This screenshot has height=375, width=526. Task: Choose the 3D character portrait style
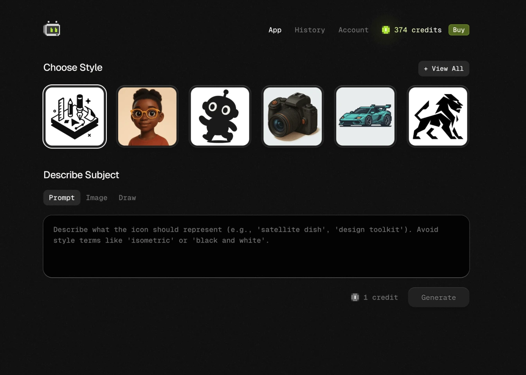(x=147, y=116)
